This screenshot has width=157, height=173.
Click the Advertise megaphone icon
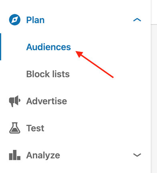click(15, 101)
